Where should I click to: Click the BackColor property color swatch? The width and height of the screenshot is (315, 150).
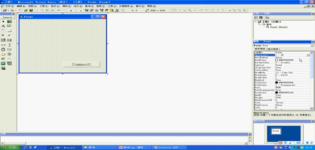277,60
